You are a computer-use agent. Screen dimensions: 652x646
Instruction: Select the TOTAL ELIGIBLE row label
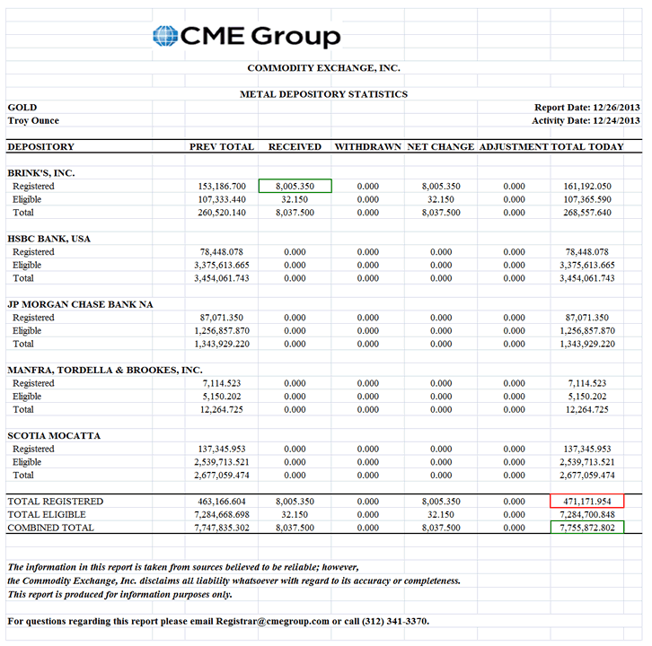(x=47, y=515)
